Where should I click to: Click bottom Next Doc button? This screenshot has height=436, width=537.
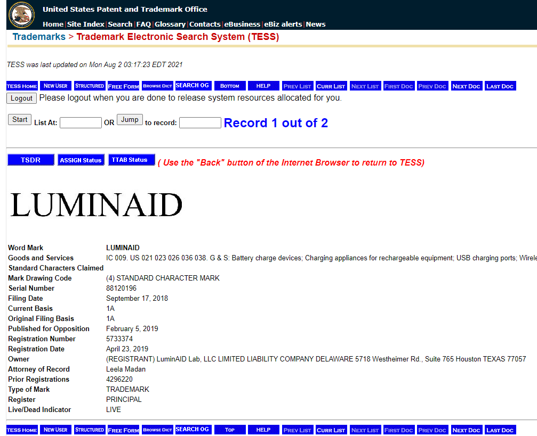[x=467, y=430]
